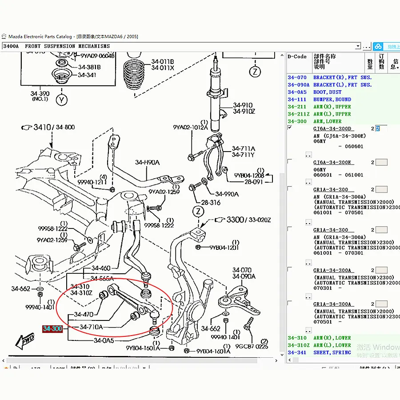Viewport: 400px width, 400px height.
Task: Select 34-070 BRACKET(R), FRT SUS. in the parts list
Action: click(x=343, y=77)
